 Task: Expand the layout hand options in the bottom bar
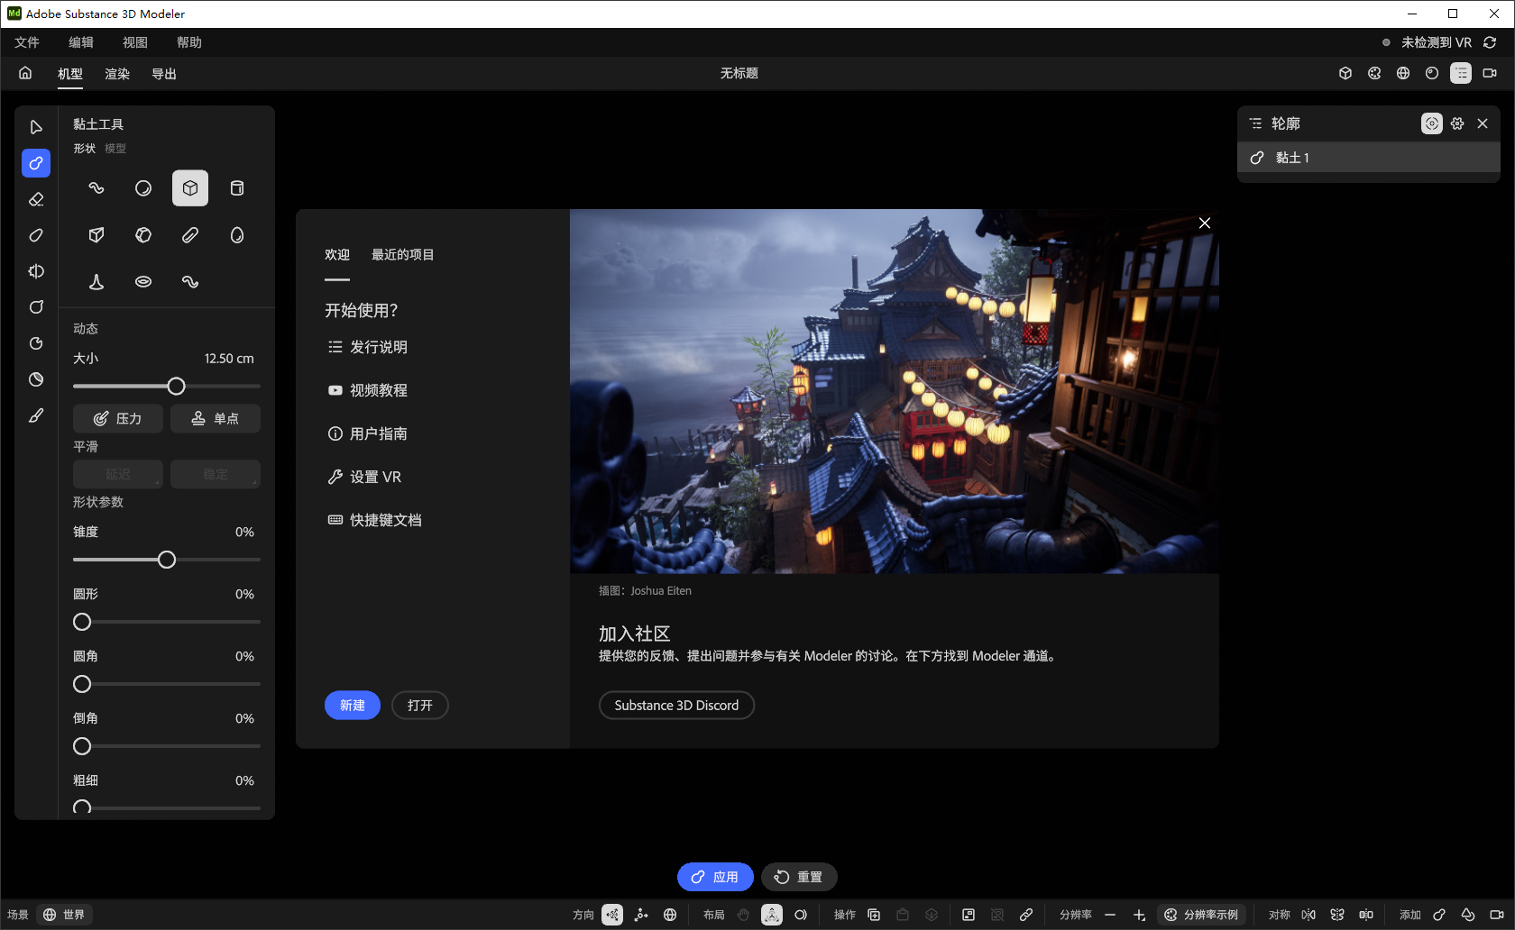[x=742, y=915]
